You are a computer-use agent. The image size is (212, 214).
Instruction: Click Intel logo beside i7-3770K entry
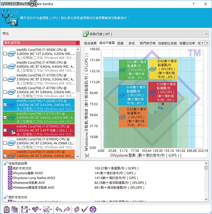click(x=12, y=79)
